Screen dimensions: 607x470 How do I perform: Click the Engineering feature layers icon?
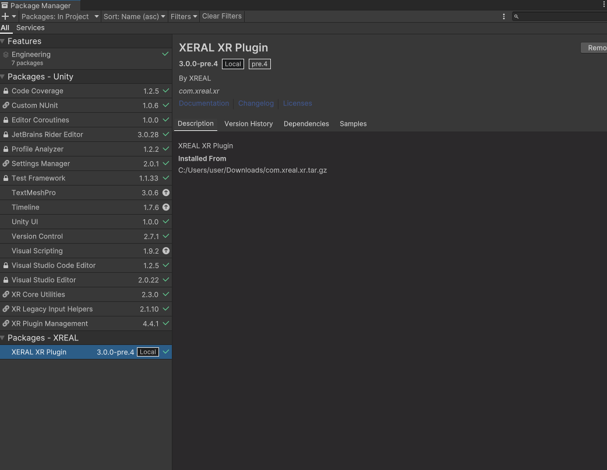click(6, 55)
